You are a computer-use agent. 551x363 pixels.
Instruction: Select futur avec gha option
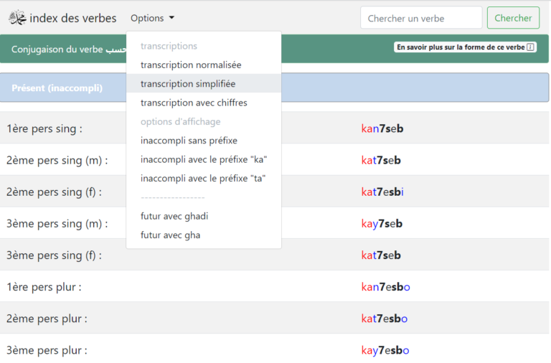pyautogui.click(x=170, y=235)
